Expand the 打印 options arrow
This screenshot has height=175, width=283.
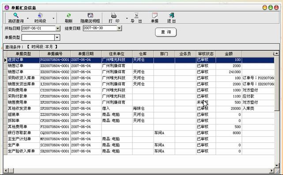[x=127, y=18]
